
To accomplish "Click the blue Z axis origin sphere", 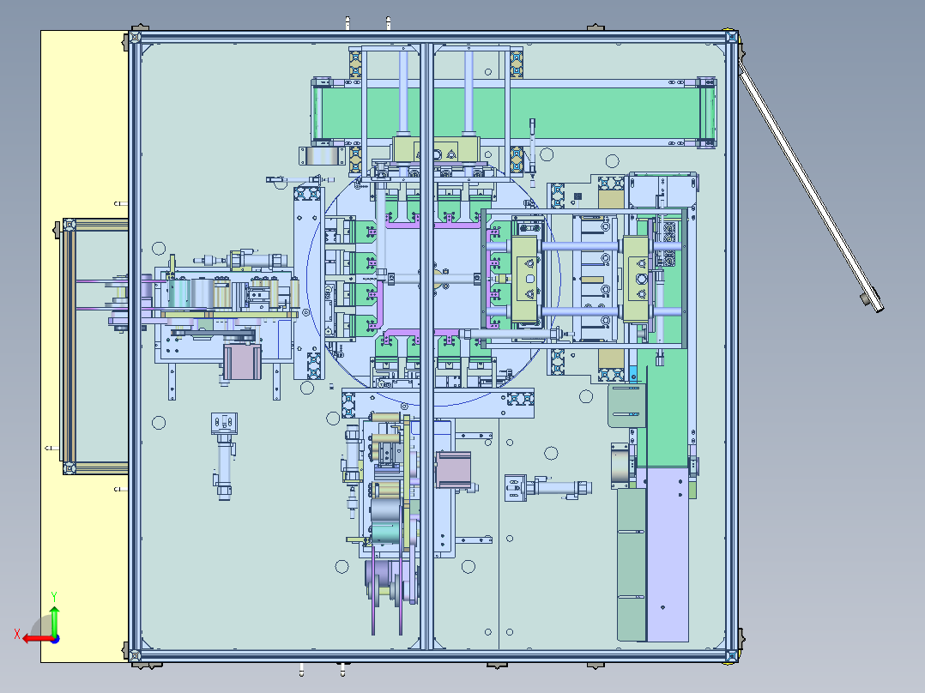I will click(55, 639).
